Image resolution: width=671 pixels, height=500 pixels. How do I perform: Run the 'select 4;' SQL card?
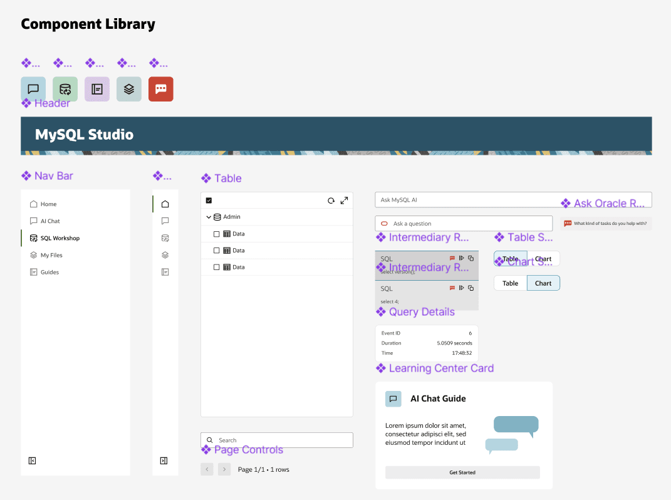click(461, 288)
